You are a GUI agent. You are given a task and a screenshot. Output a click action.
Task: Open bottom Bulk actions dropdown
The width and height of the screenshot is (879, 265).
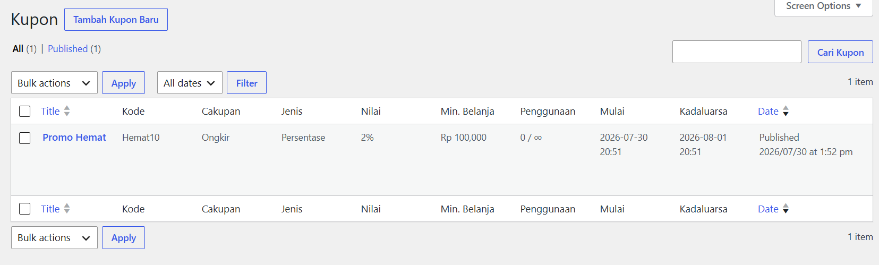click(54, 238)
